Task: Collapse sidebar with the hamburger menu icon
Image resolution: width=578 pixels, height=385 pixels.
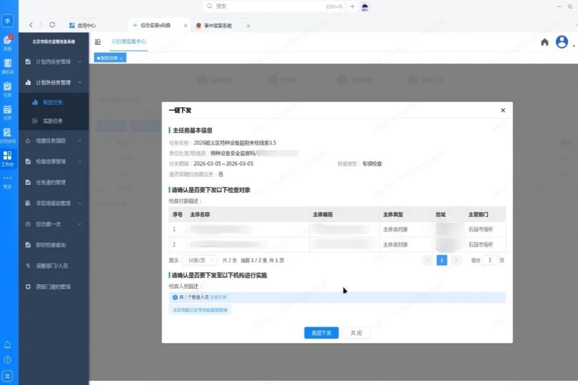Action: pyautogui.click(x=97, y=42)
